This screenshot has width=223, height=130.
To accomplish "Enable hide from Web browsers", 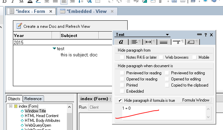I will (x=161, y=57).
